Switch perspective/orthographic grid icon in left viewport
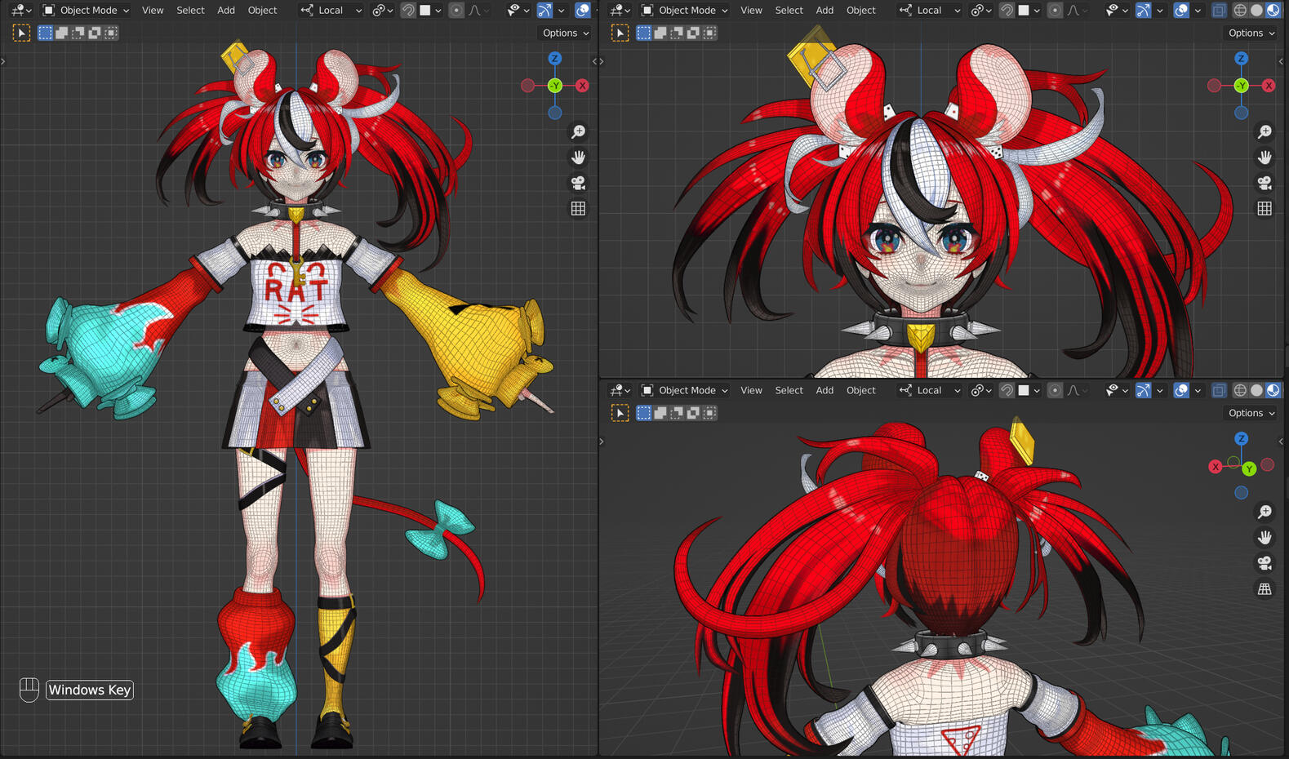The height and width of the screenshot is (759, 1289). pyautogui.click(x=578, y=209)
